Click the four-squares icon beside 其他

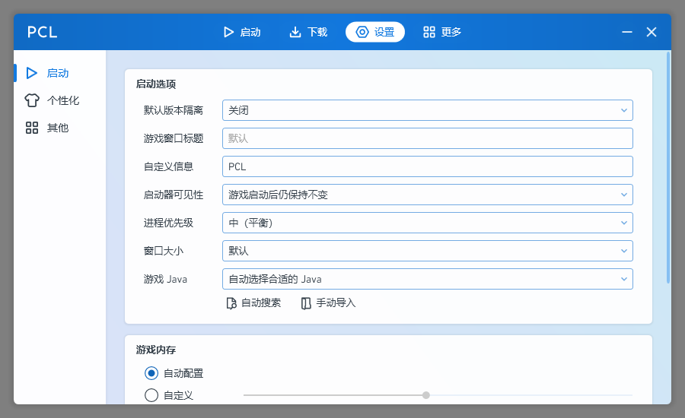point(32,128)
